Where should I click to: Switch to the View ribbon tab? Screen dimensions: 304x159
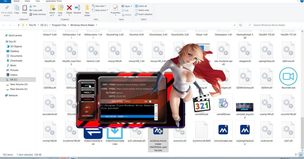tap(38, 1)
